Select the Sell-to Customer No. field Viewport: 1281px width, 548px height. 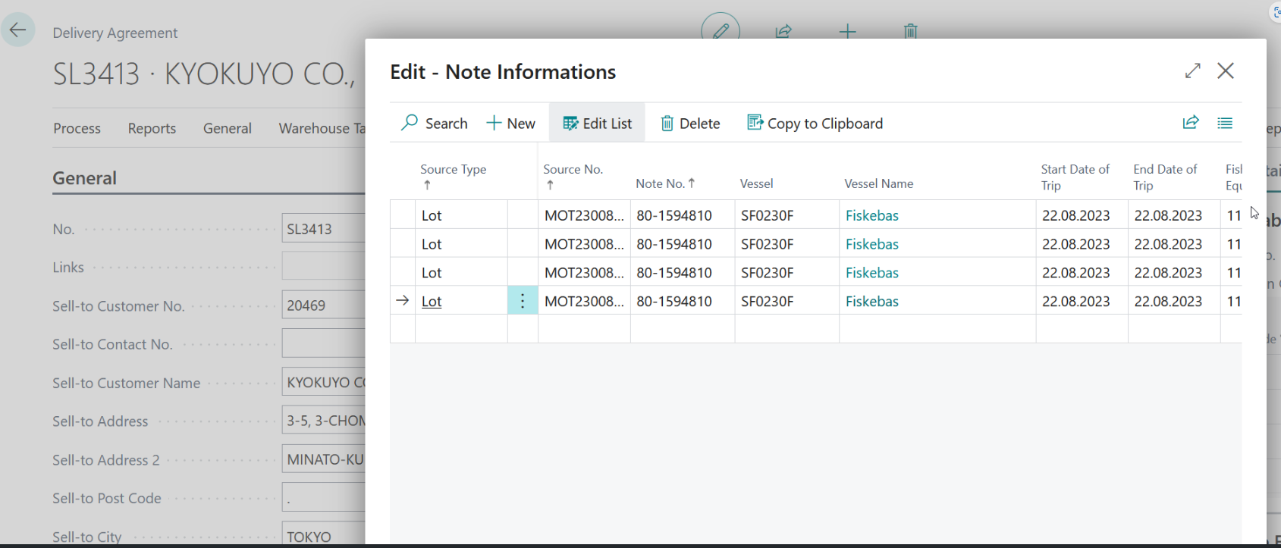click(x=323, y=305)
